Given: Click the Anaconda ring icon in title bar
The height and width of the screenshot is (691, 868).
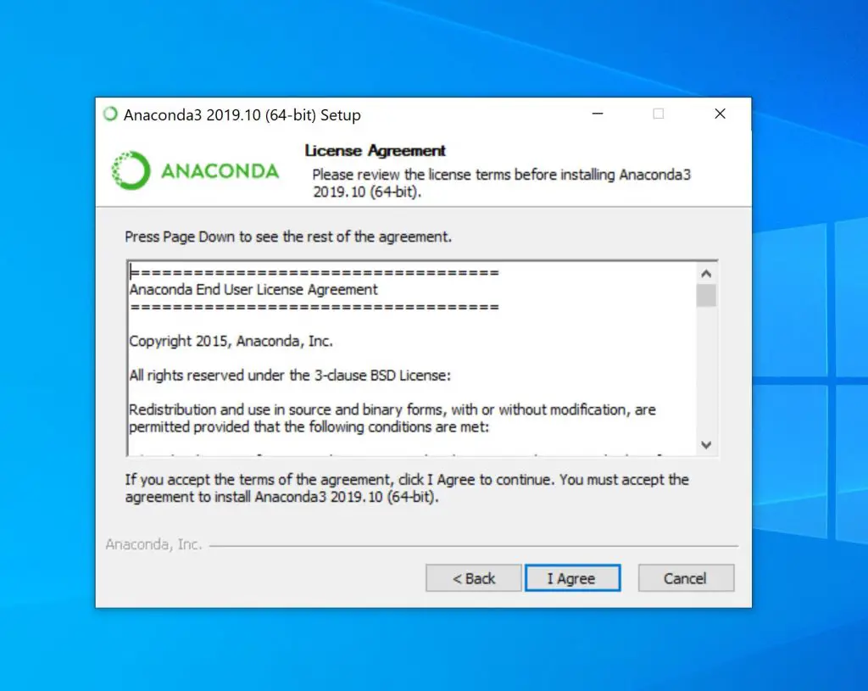Looking at the screenshot, I should click(x=110, y=114).
